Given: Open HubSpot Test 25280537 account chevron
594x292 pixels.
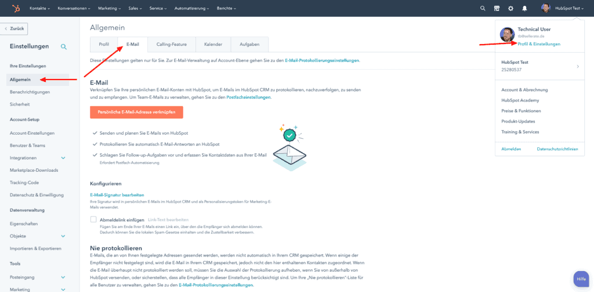Looking at the screenshot, I should tap(578, 66).
